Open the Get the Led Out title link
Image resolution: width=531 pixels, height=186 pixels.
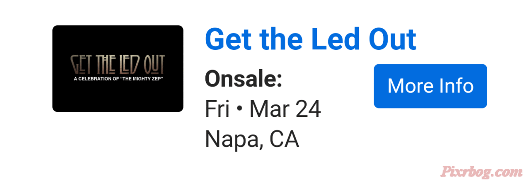coord(311,39)
